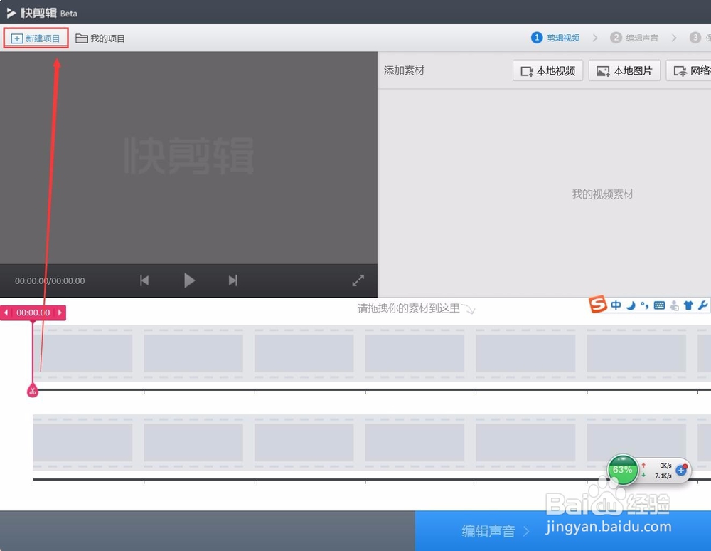Click the 00:00.00 timeline playhead marker
The width and height of the screenshot is (711, 551).
[x=33, y=313]
